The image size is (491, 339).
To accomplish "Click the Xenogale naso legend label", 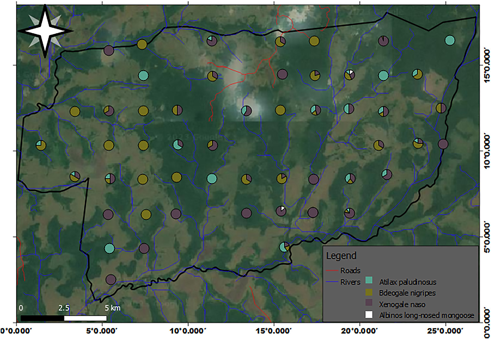I will (x=402, y=304).
